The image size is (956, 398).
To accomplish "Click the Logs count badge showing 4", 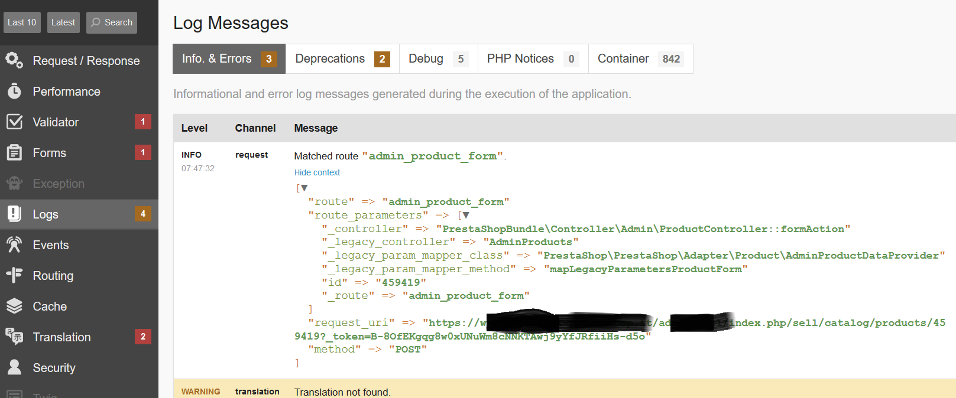I will tap(142, 214).
